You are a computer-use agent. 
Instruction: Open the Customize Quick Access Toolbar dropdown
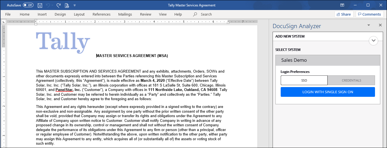[74, 5]
